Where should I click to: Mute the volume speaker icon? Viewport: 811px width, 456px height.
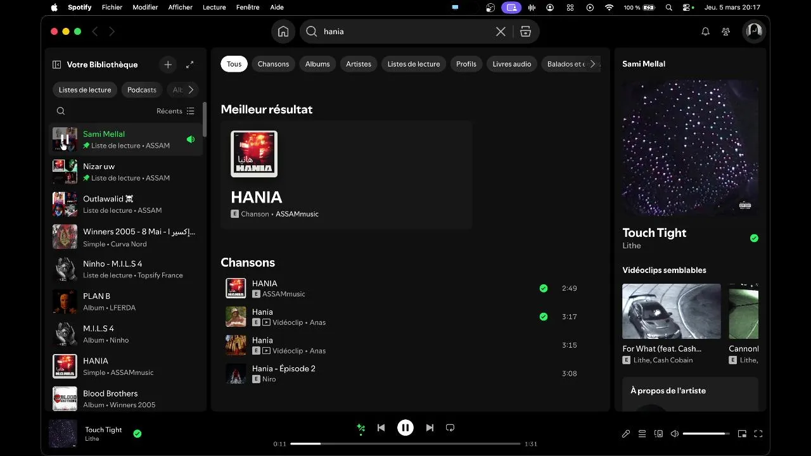pyautogui.click(x=675, y=434)
